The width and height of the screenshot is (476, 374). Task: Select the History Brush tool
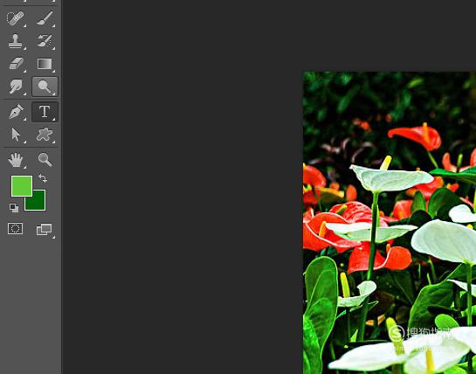(x=45, y=41)
